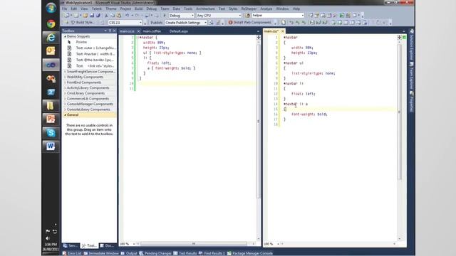Open the CSS 2.1 schema dropdown
Viewport: 456px width, 256px height.
(125, 22)
